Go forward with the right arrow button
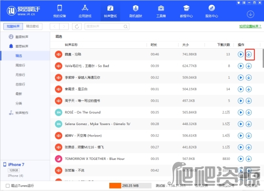Image resolution: width=264 pixels, height=191 pixels. click(x=64, y=26)
